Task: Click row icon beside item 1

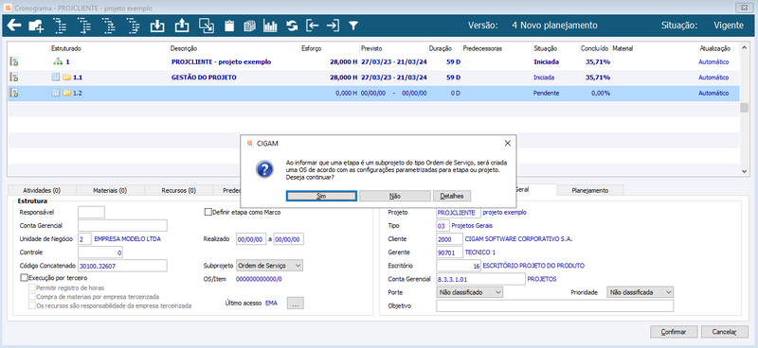Action: tap(14, 61)
